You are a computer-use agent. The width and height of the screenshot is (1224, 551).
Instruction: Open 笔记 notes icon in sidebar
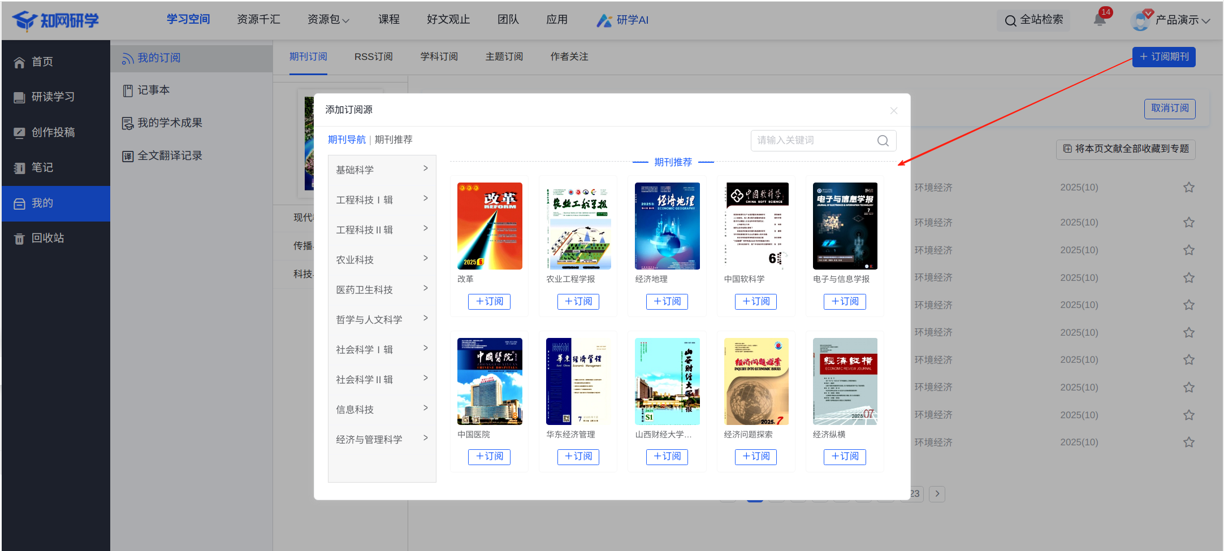(19, 168)
